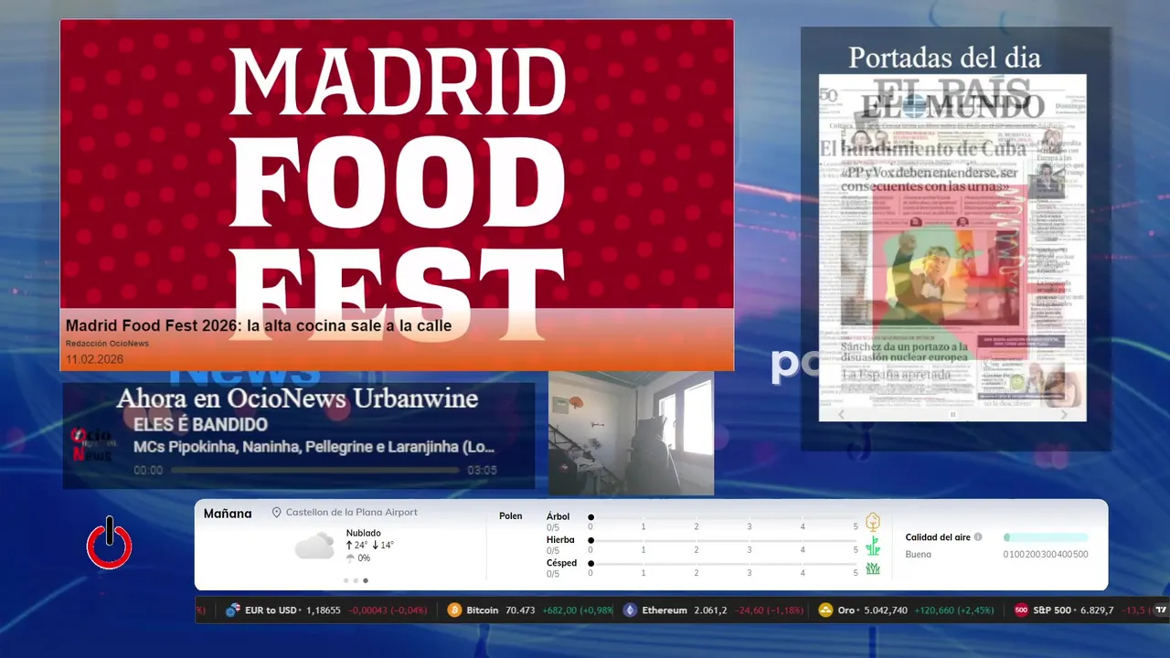Screen dimensions: 1170x658
Task: Click the Césped pollen label
Action: click(x=561, y=563)
